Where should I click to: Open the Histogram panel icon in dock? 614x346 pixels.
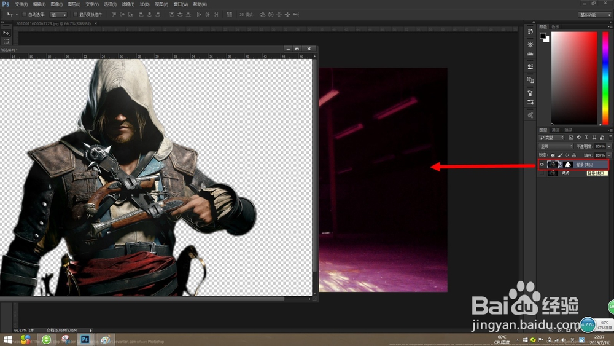coord(530,53)
